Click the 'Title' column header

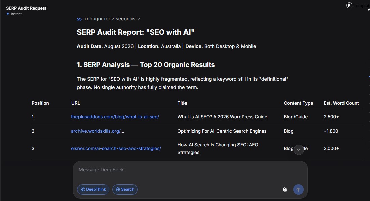click(182, 103)
